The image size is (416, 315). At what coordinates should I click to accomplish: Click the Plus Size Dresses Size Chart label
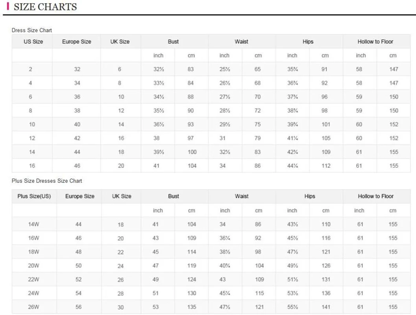[x=47, y=181]
